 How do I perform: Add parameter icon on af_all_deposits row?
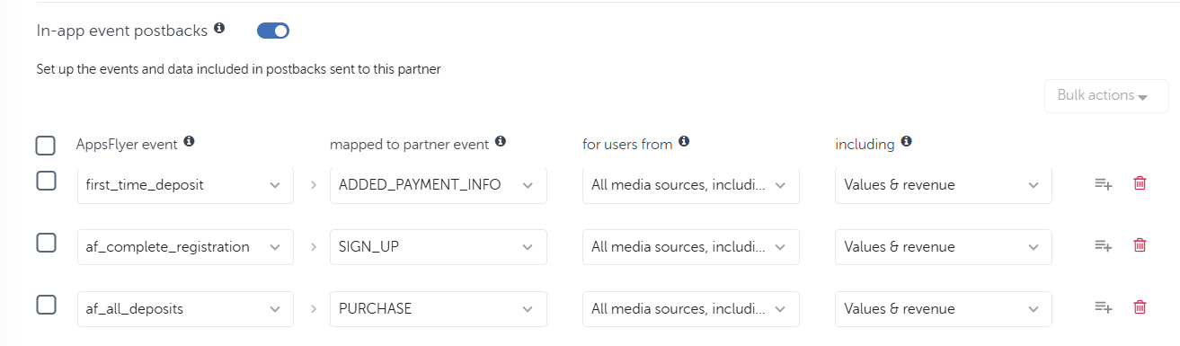click(1104, 307)
